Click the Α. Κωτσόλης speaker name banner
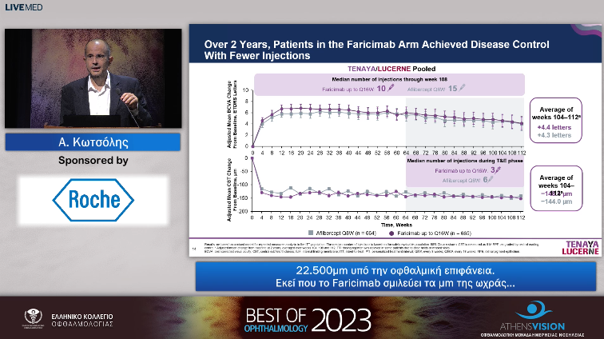This screenshot has height=339, width=604. pos(93,142)
